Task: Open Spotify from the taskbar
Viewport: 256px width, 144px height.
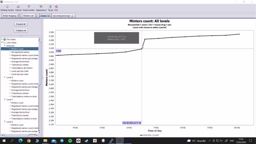Action: pos(70,140)
